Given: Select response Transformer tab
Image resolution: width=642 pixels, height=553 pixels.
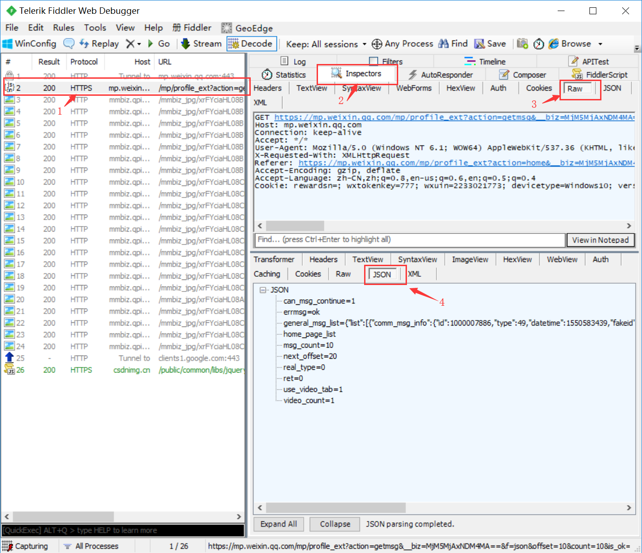Looking at the screenshot, I should (274, 259).
